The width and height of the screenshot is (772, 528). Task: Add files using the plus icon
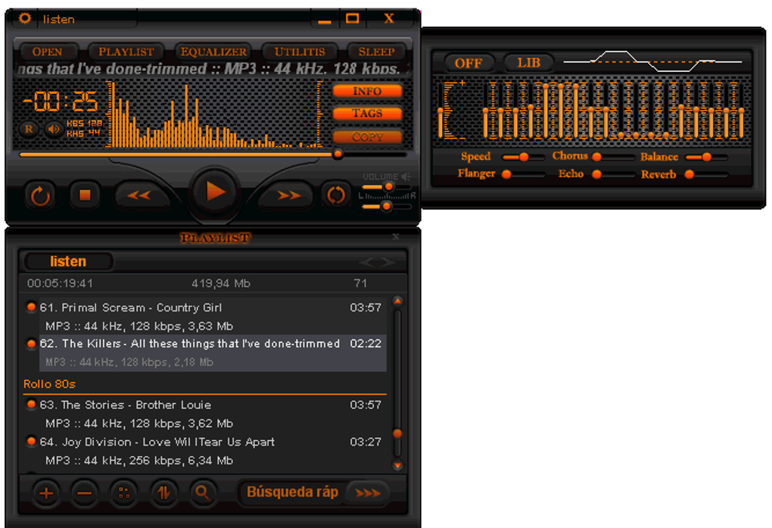(x=45, y=492)
